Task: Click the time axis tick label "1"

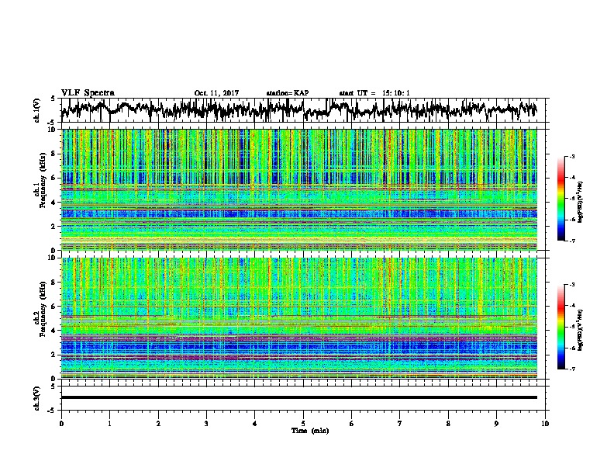Action: click(110, 423)
